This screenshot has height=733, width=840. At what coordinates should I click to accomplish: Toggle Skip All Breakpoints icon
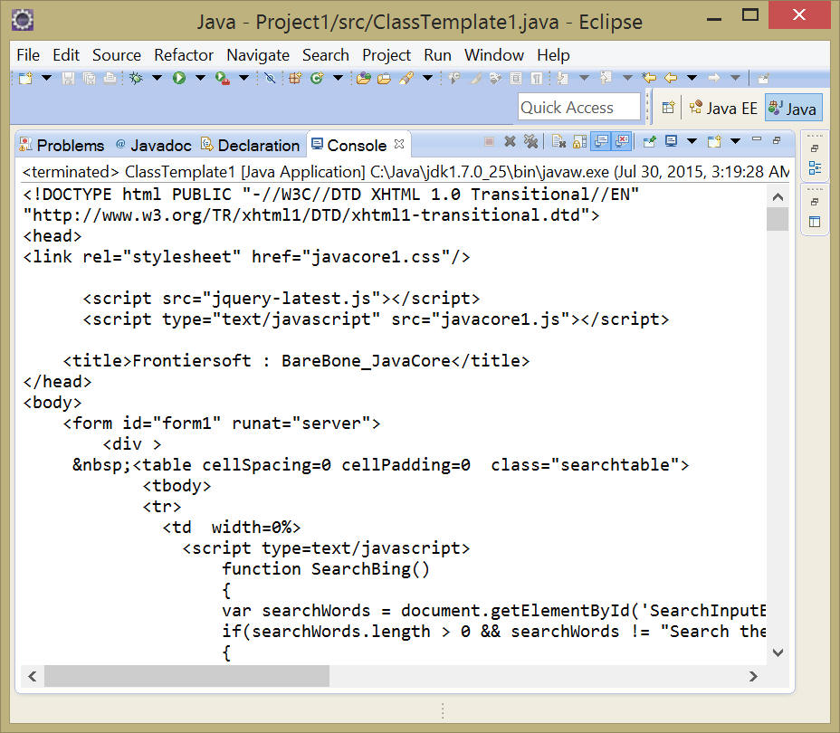click(x=270, y=78)
